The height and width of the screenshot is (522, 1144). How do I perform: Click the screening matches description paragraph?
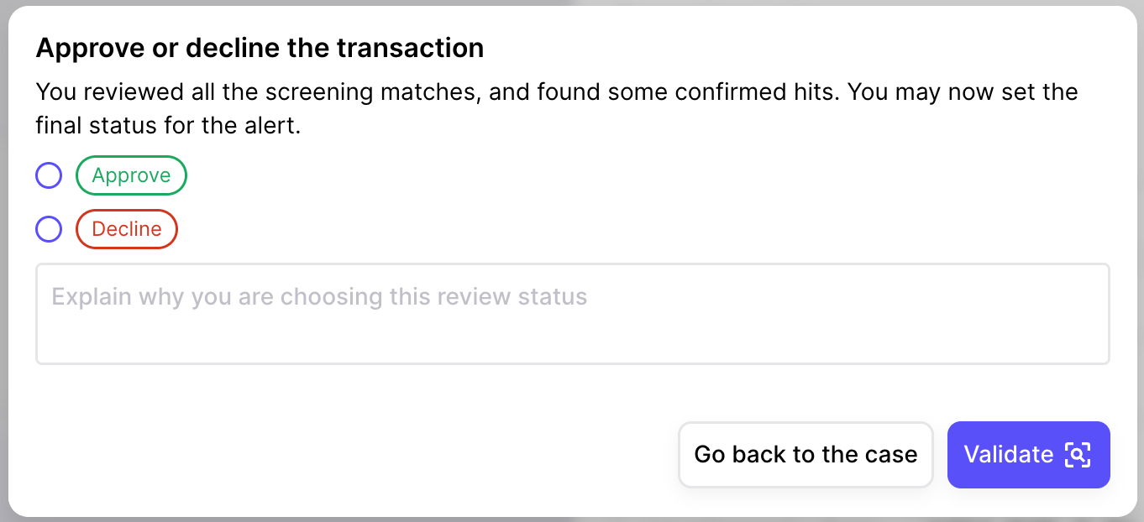pos(557,109)
